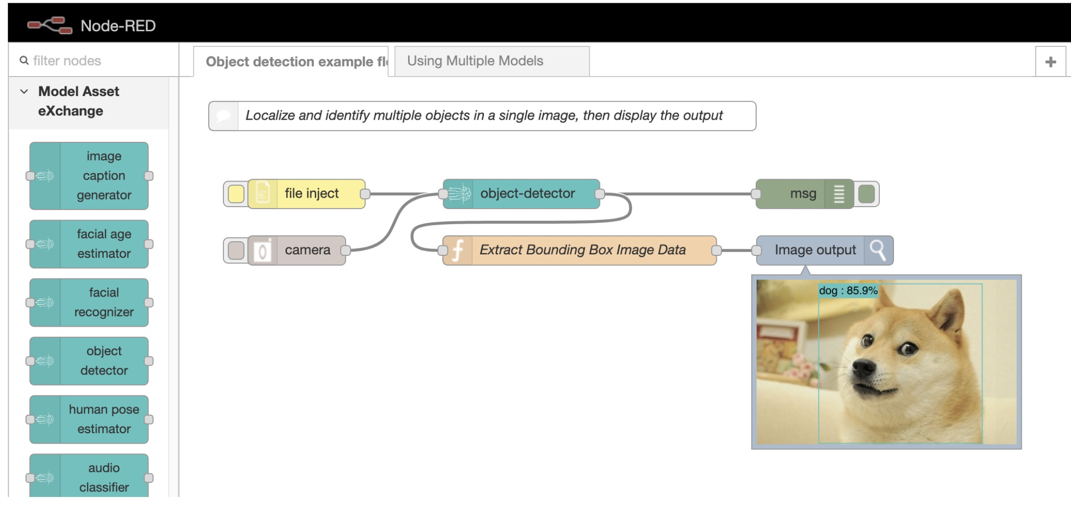1071x505 pixels.
Task: Click the file inject node output port
Action: [x=365, y=193]
